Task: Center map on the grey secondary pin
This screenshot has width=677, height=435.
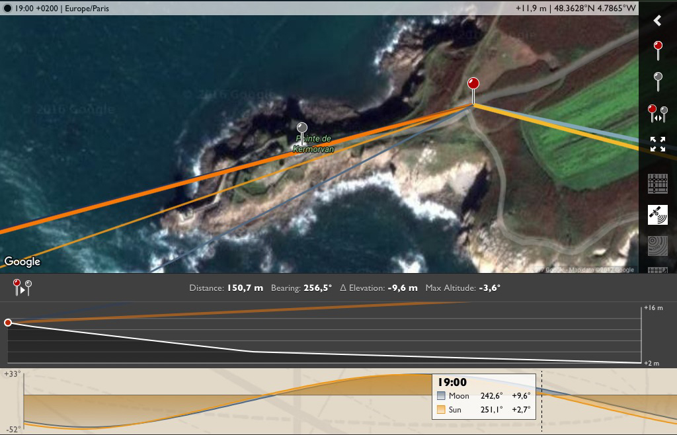Action: click(658, 81)
